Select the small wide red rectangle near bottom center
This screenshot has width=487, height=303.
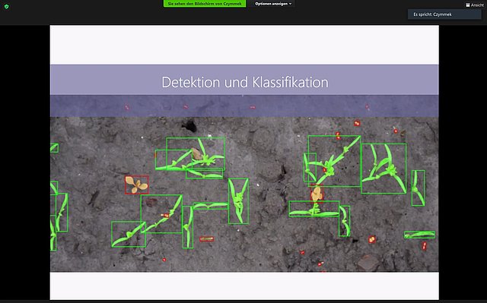[206, 239]
